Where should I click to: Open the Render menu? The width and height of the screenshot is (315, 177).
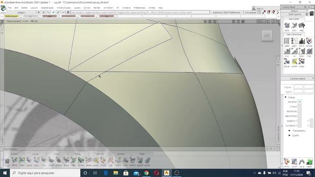coord(96,8)
